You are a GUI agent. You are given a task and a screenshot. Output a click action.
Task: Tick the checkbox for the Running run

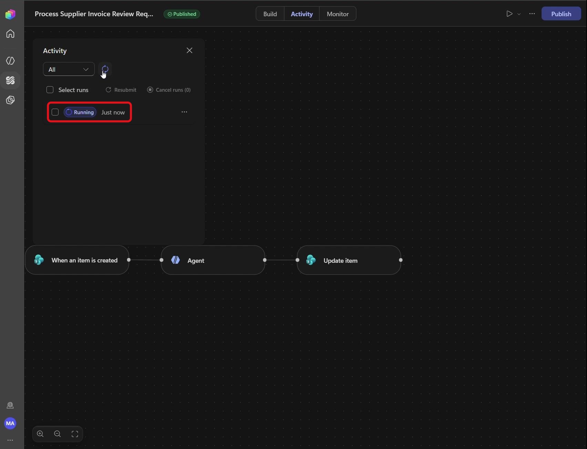pyautogui.click(x=55, y=112)
